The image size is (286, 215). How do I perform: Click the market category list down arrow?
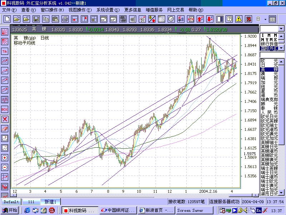(x=281, y=48)
